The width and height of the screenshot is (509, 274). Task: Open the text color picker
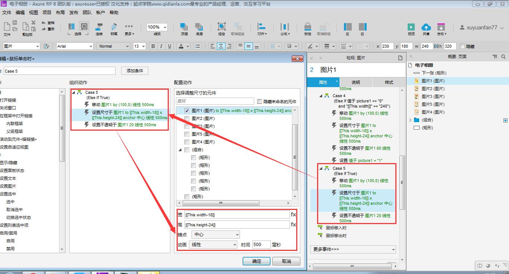183,46
